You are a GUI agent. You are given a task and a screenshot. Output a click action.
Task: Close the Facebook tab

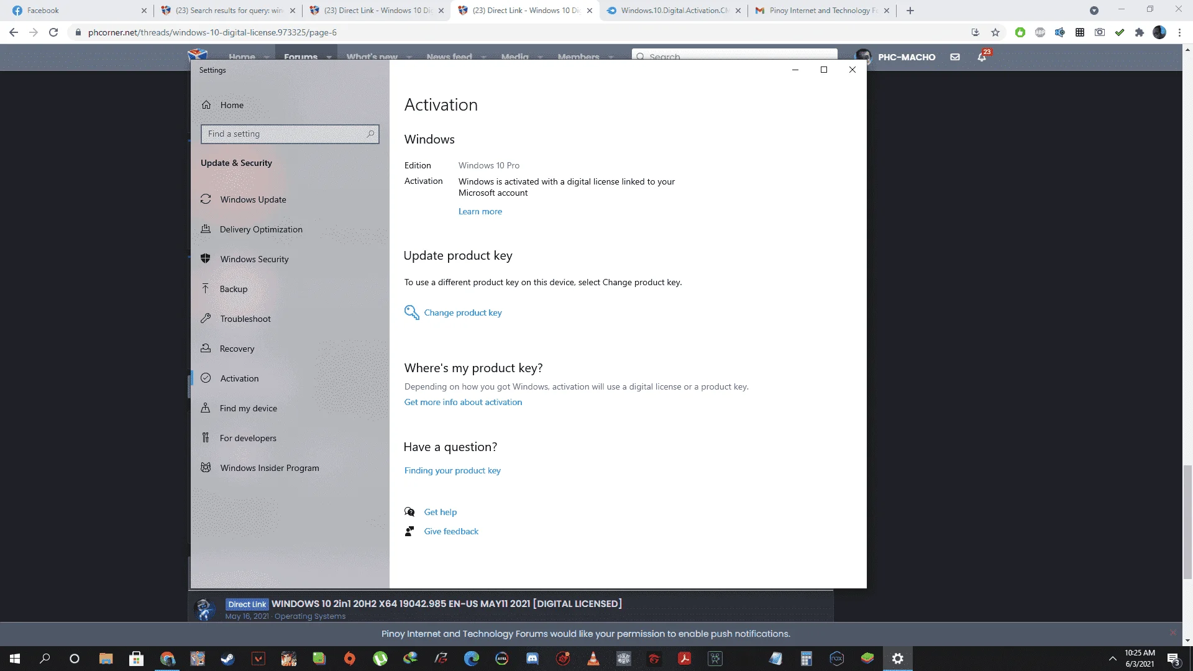pos(144,11)
